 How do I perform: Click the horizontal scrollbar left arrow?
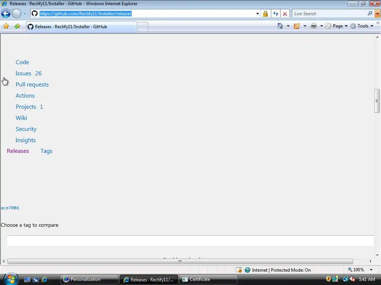click(3, 261)
